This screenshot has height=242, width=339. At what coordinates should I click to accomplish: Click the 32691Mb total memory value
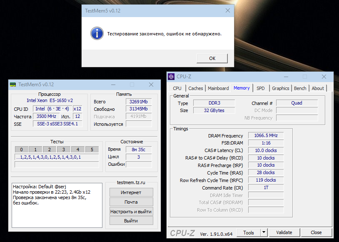139,102
